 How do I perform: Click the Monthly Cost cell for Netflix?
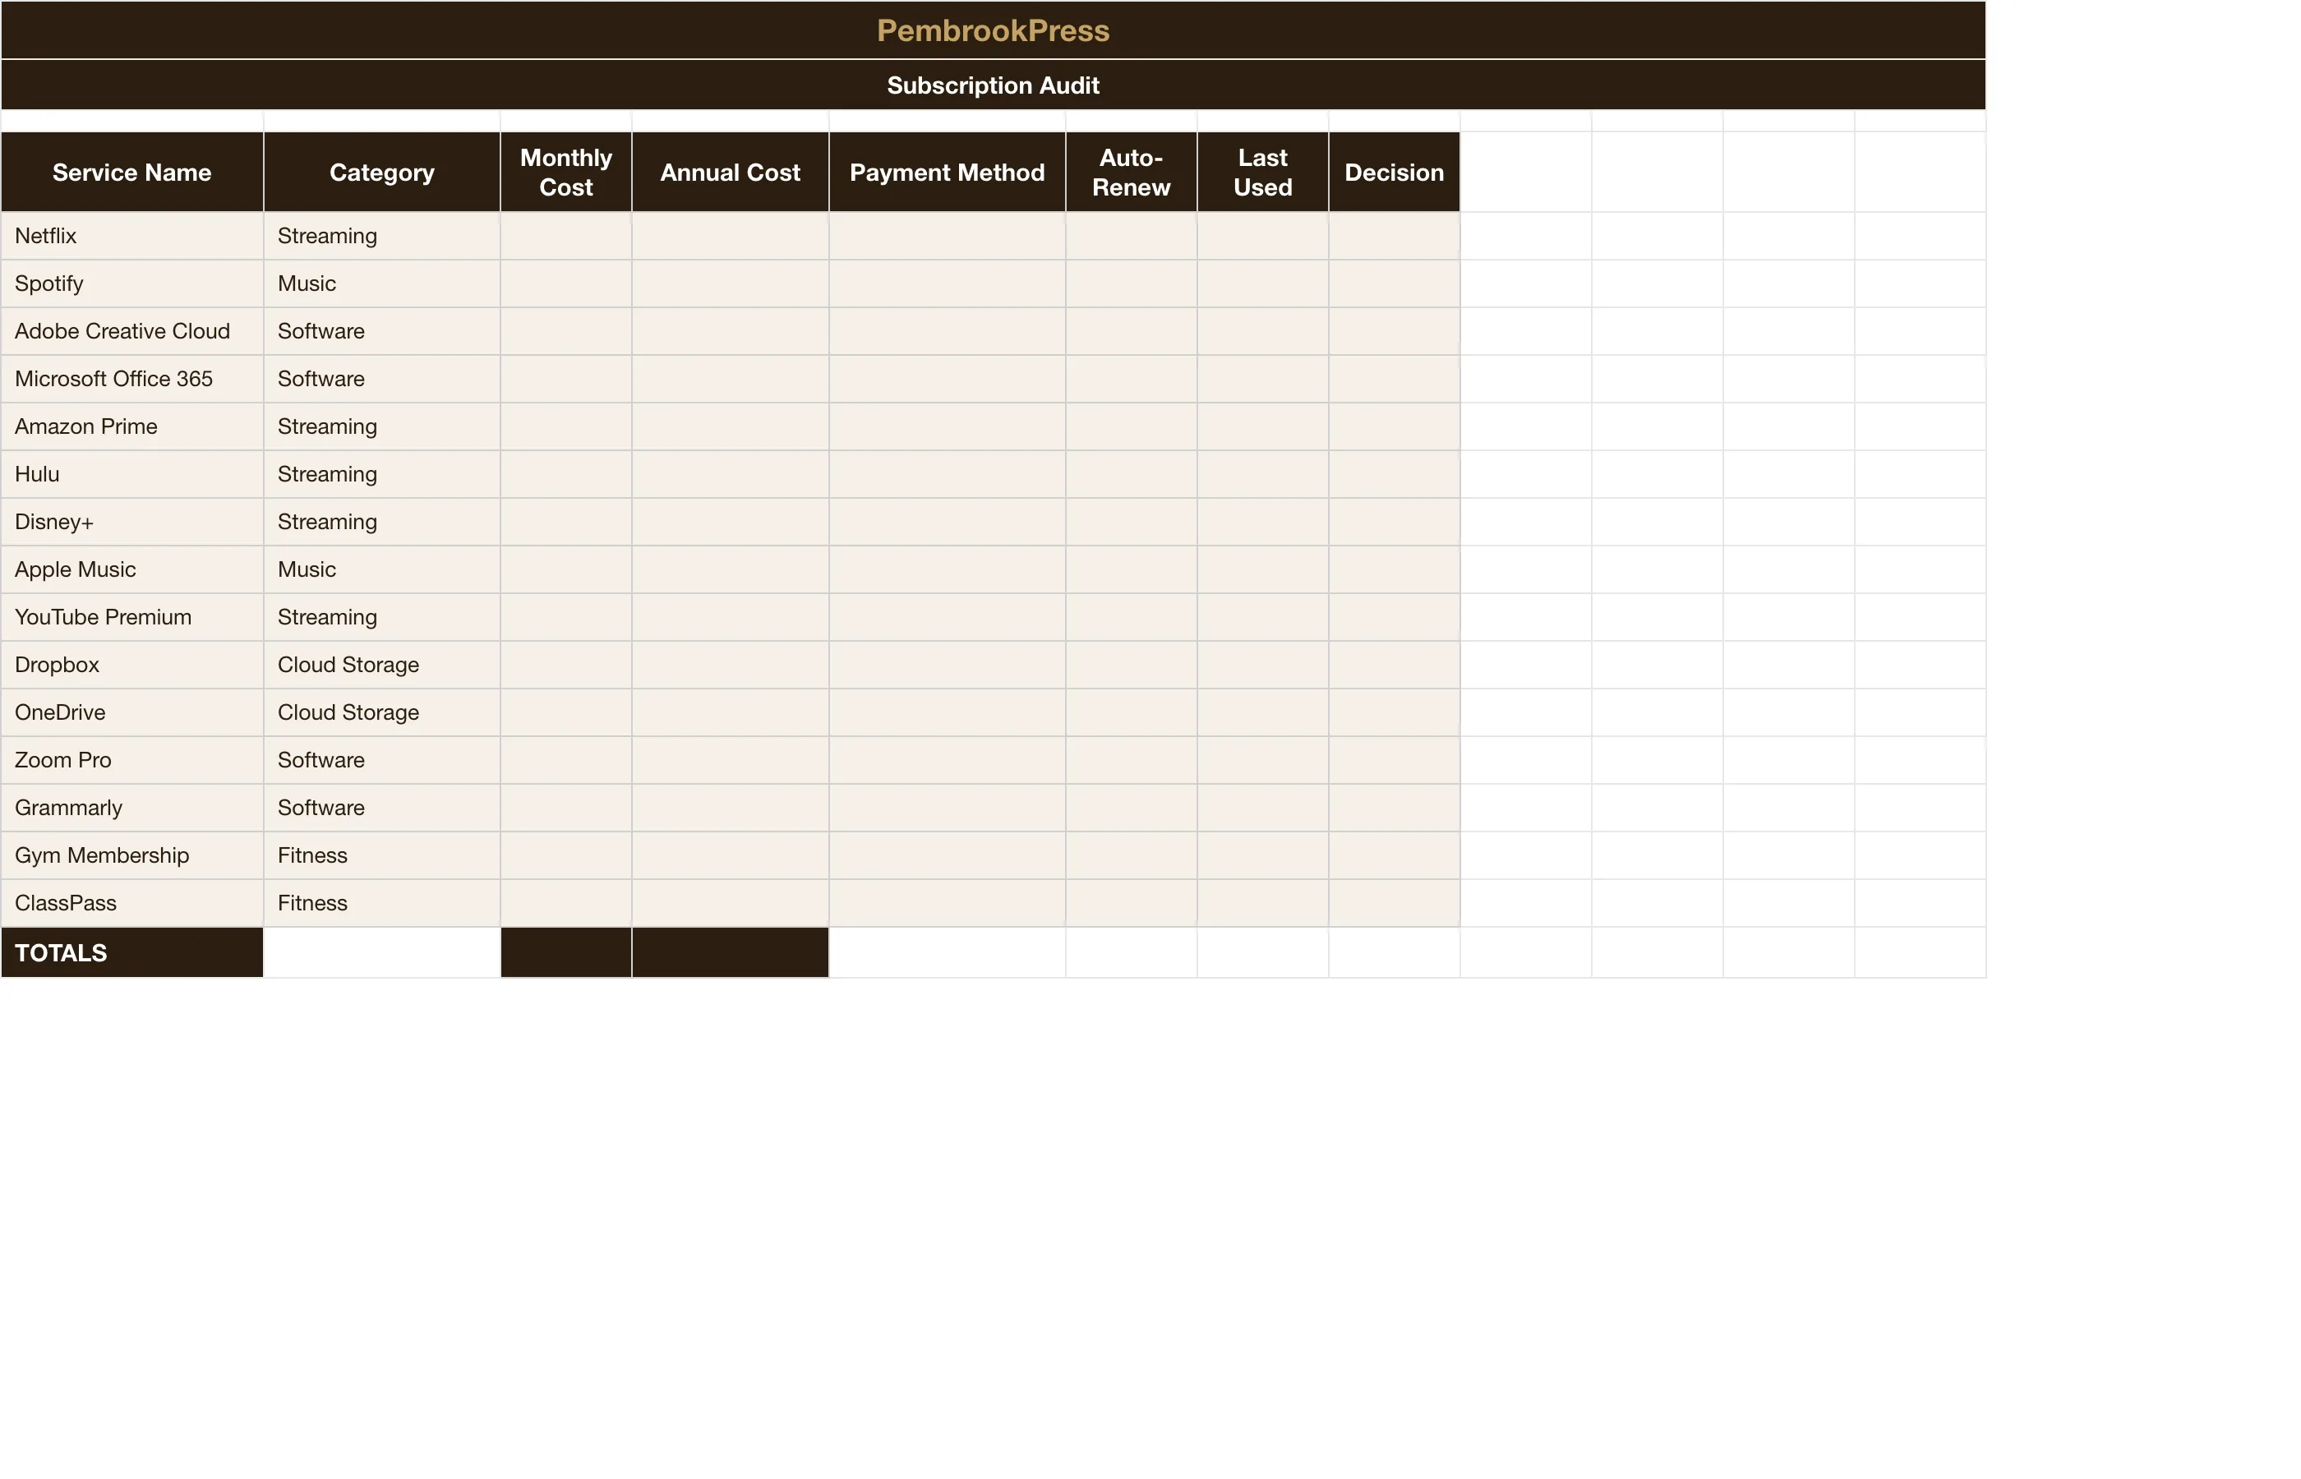566,237
